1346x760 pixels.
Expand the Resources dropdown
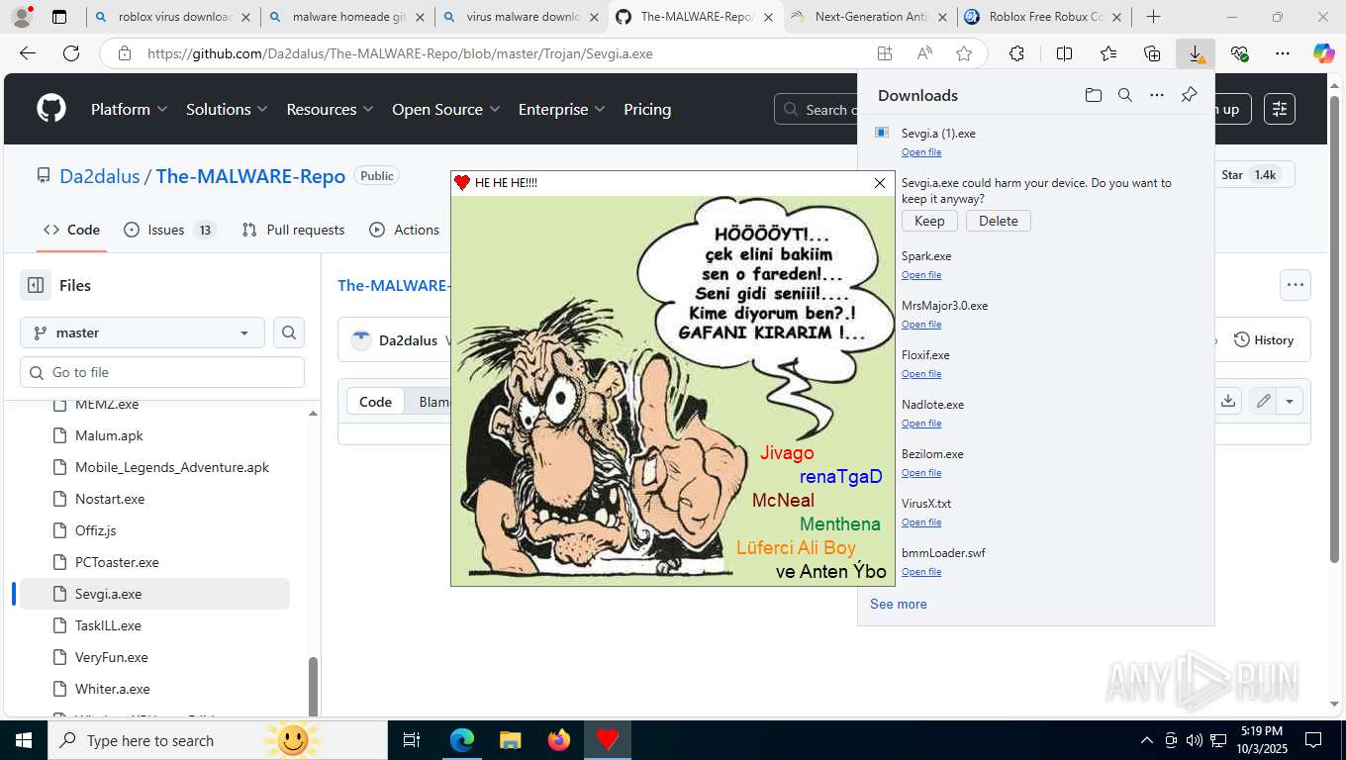(x=330, y=109)
